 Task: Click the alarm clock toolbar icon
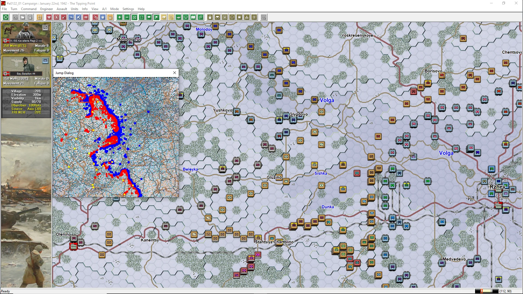(x=39, y=17)
